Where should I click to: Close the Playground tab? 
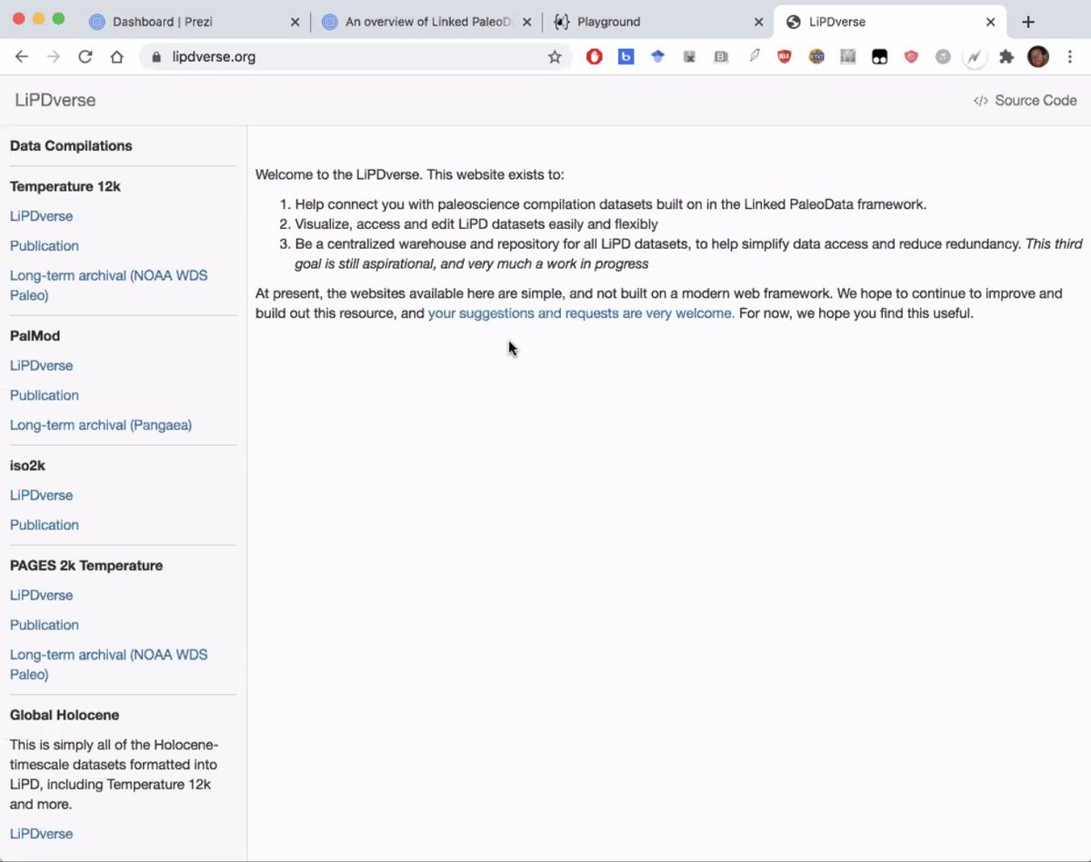[x=759, y=22]
